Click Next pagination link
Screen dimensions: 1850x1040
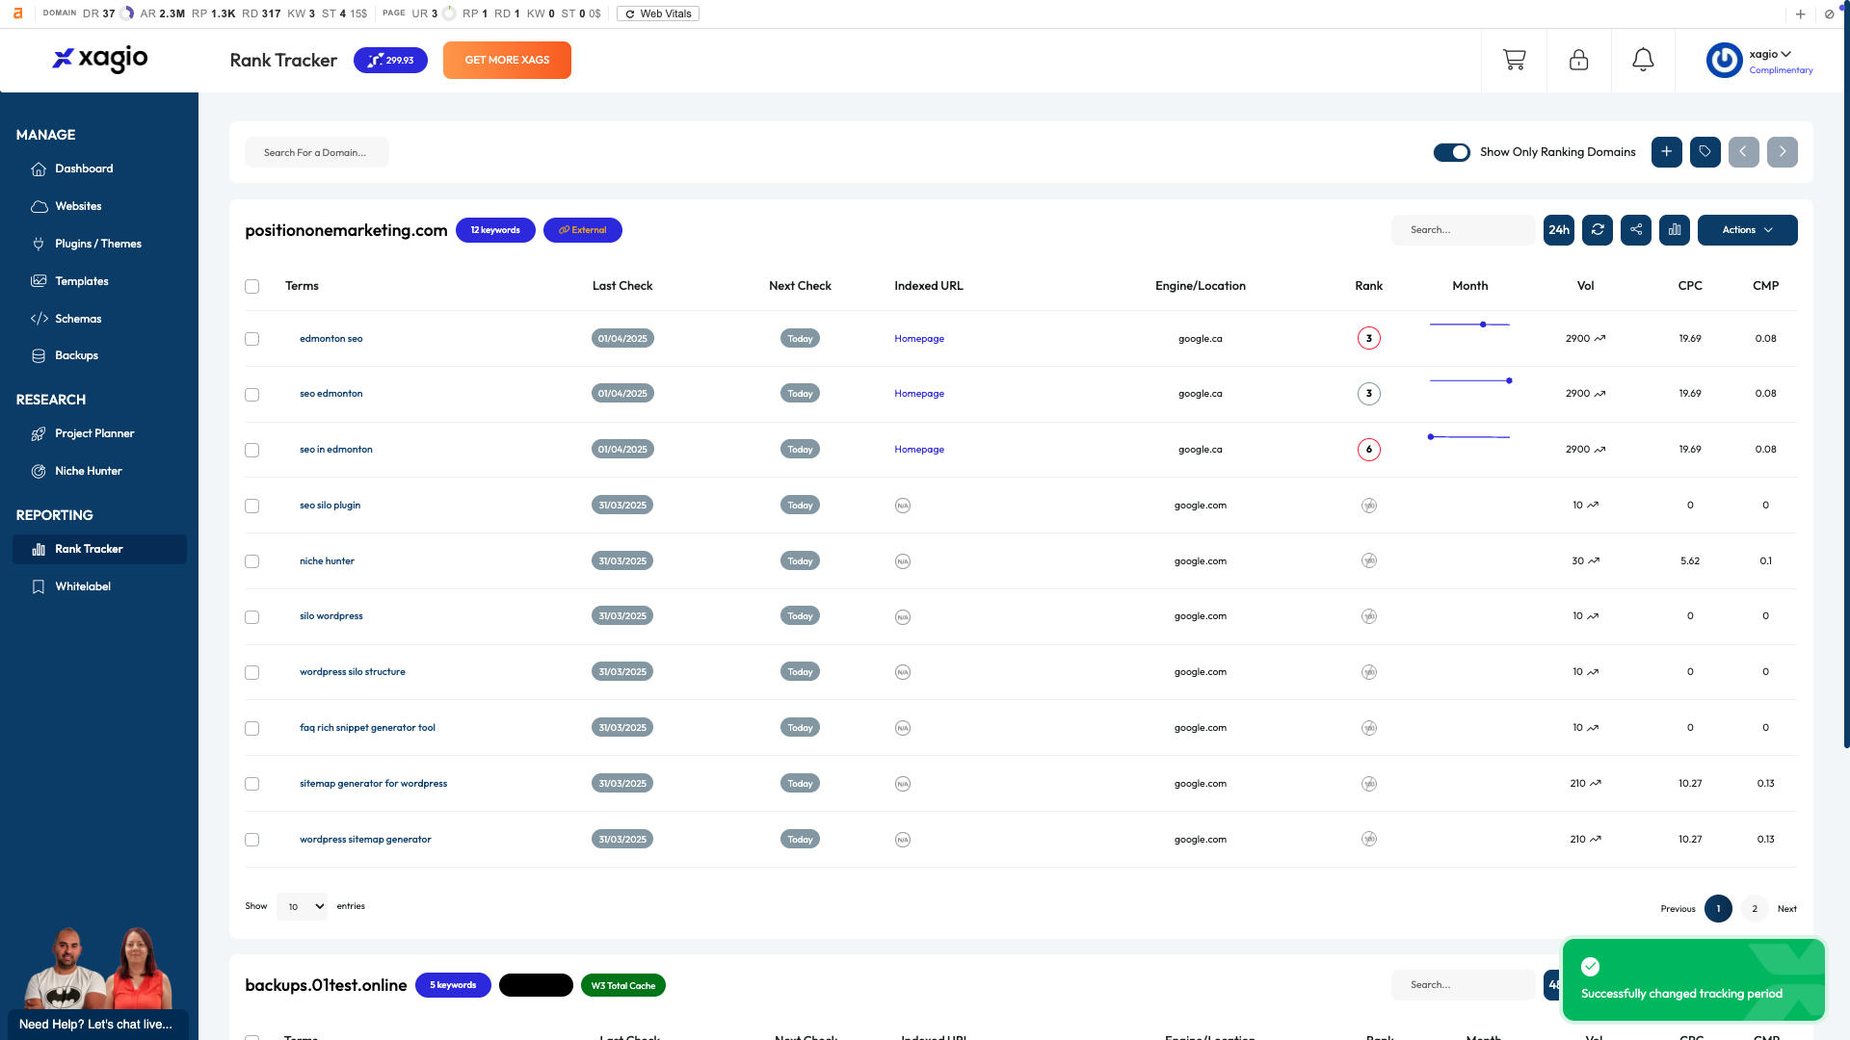point(1786,909)
